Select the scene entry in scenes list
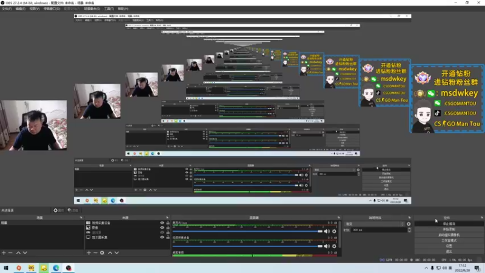This screenshot has width=485, height=273. pyautogui.click(x=42, y=223)
